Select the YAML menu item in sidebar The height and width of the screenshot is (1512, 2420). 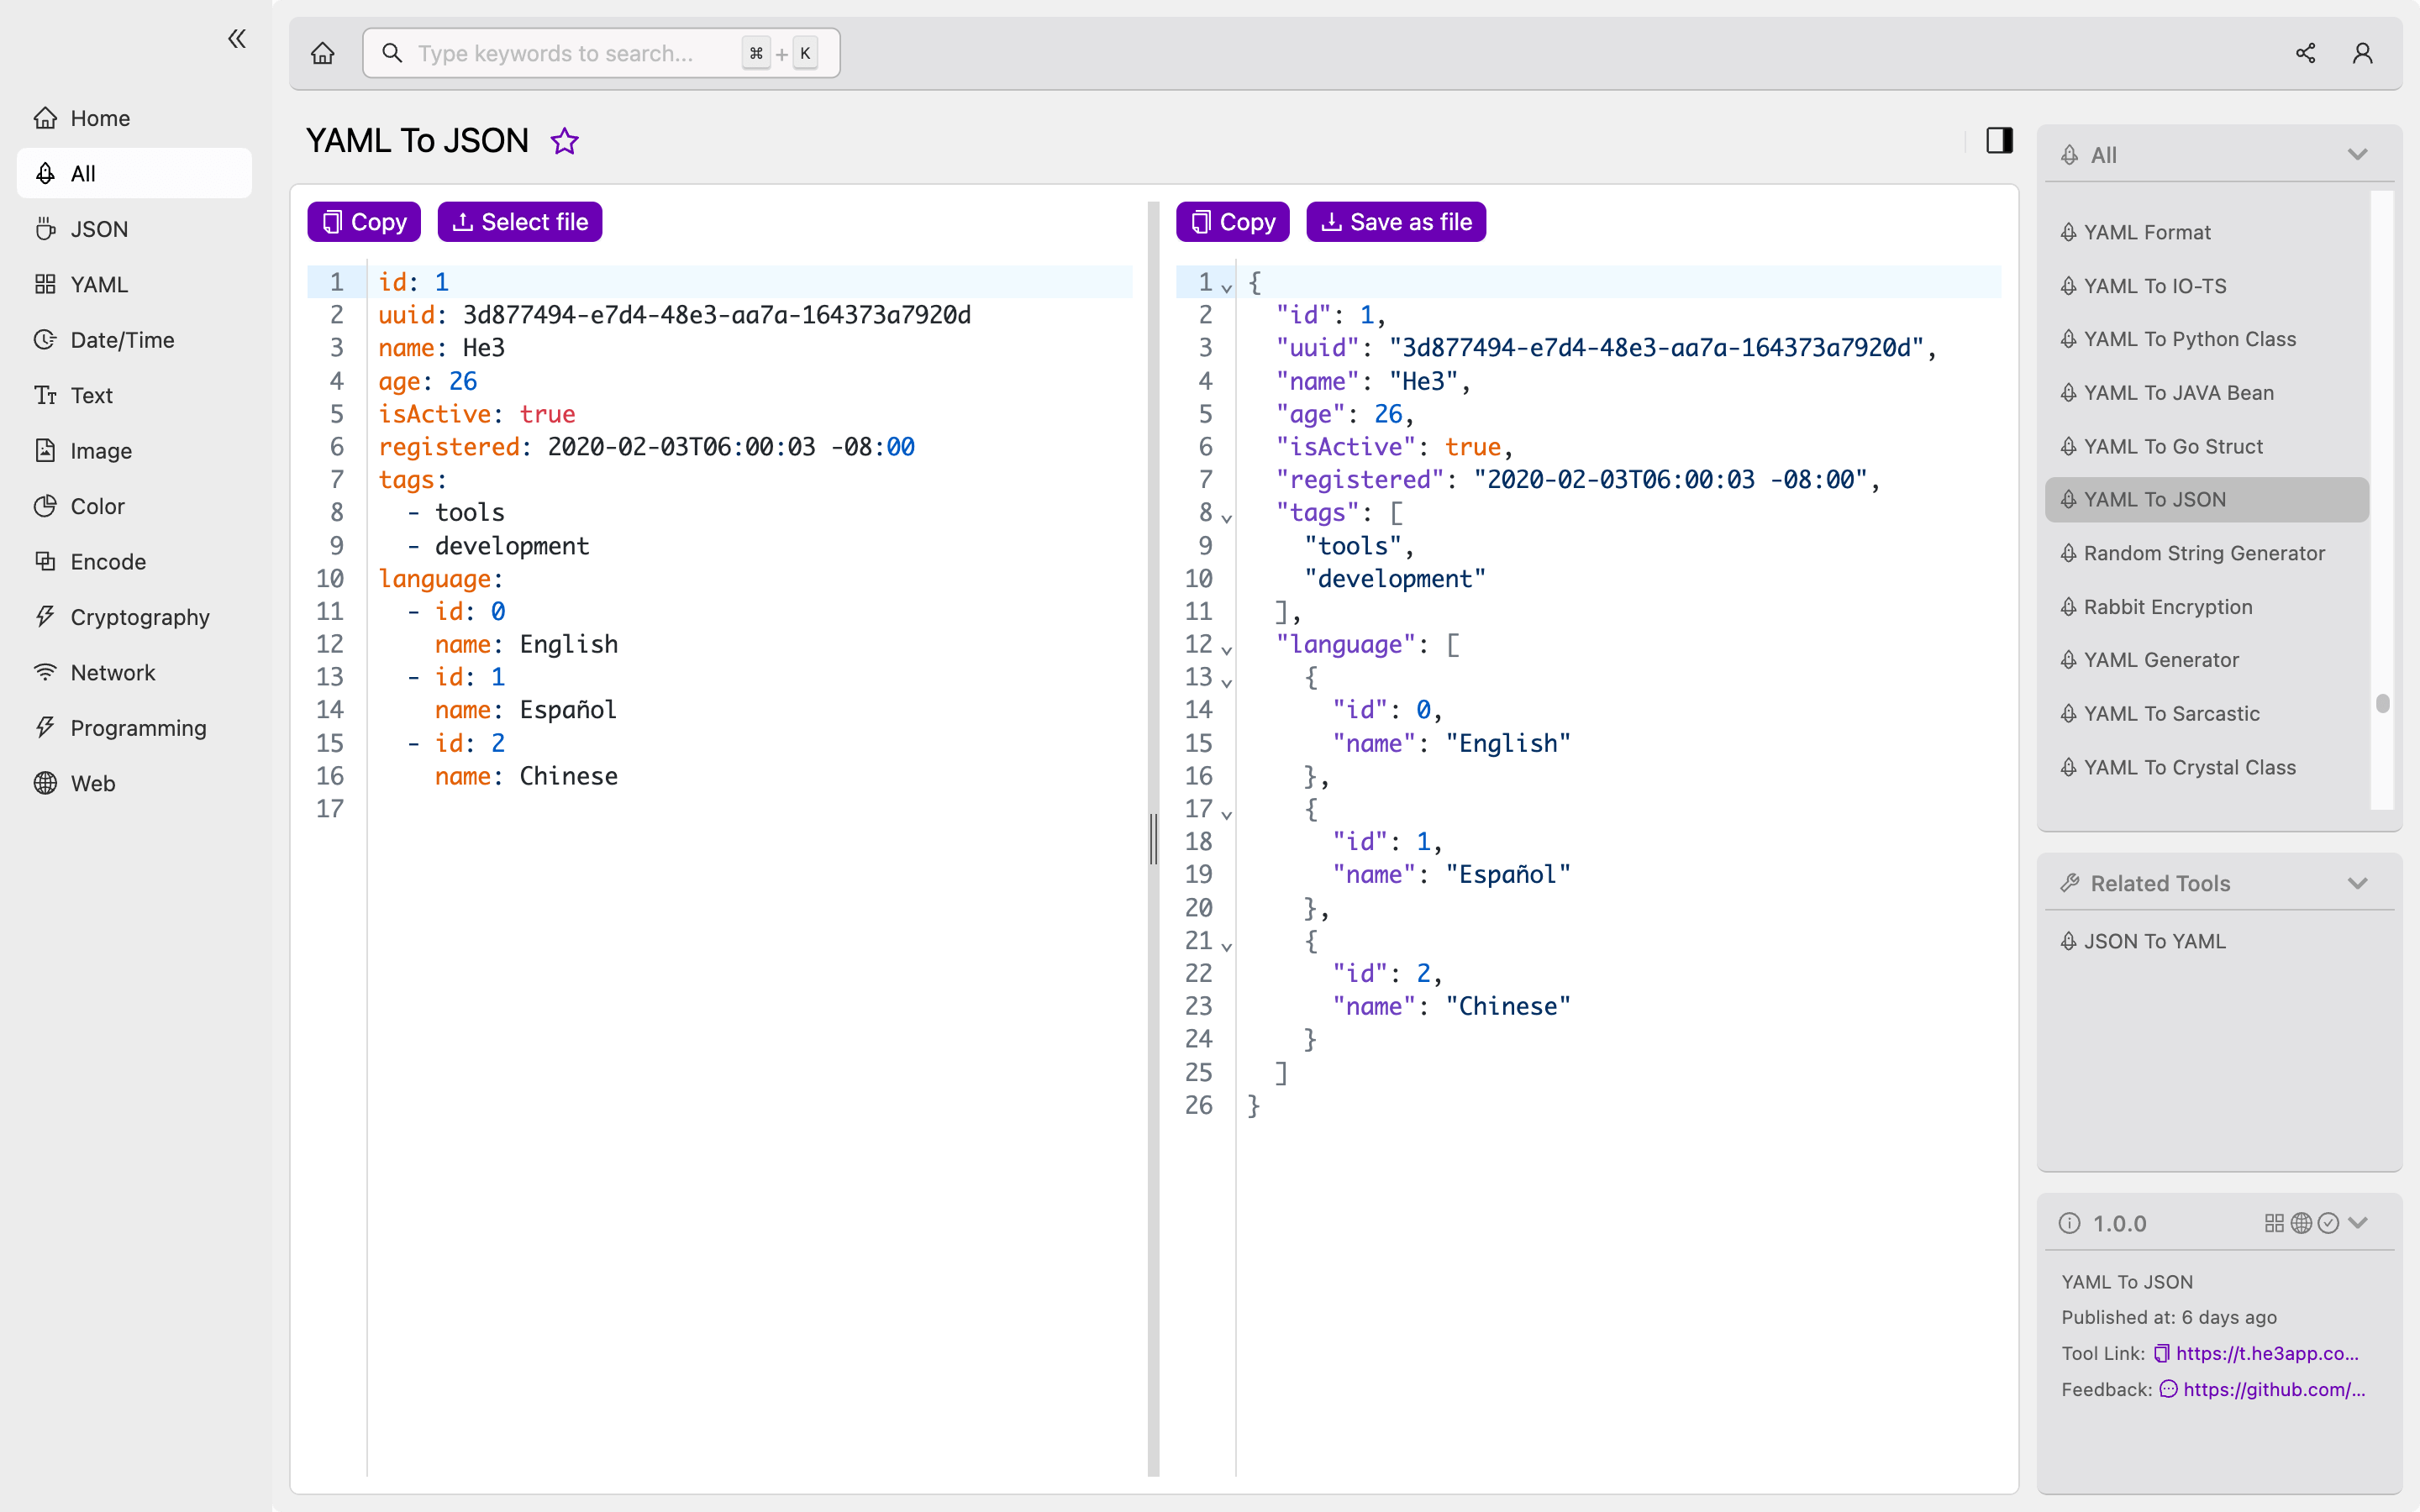click(x=97, y=284)
